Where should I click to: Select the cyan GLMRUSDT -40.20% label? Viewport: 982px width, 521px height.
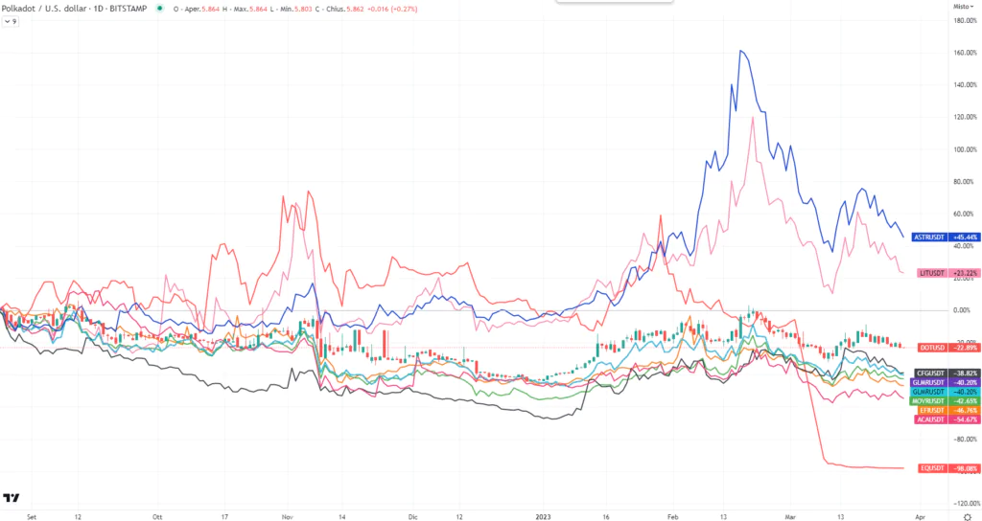945,392
